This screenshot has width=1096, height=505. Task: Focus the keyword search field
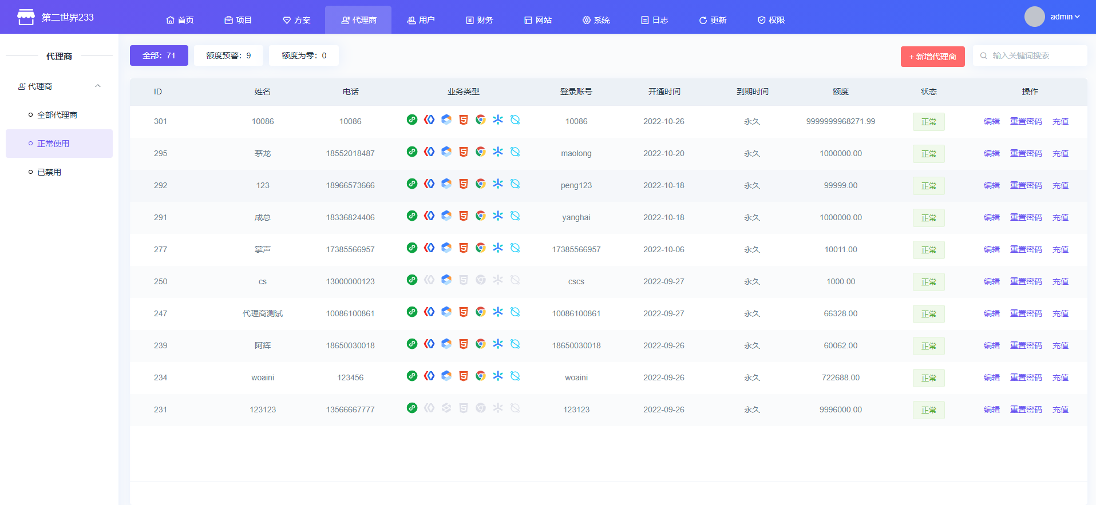coord(1030,56)
